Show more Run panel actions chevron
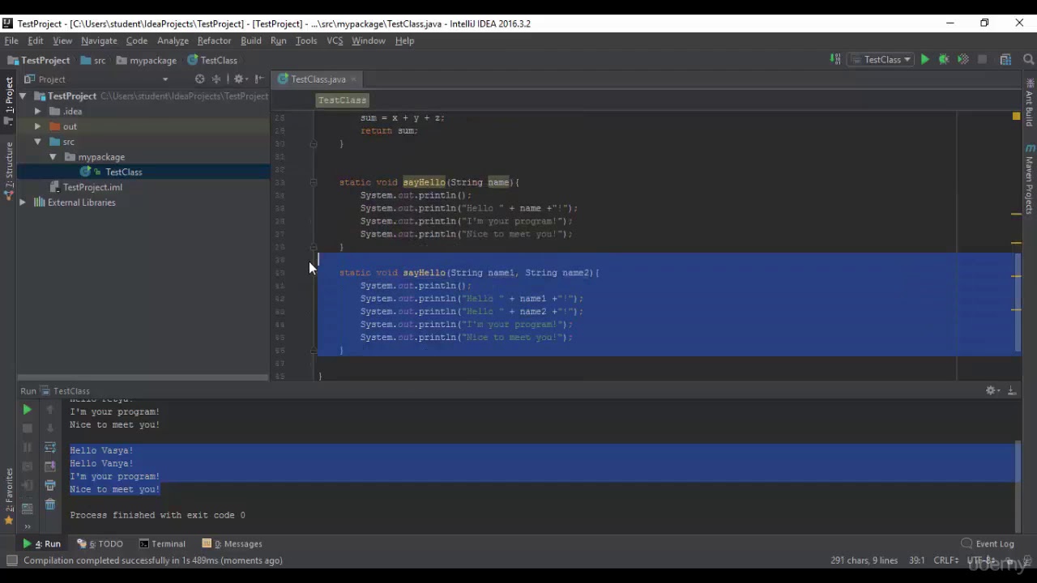Image resolution: width=1037 pixels, height=583 pixels. [27, 526]
